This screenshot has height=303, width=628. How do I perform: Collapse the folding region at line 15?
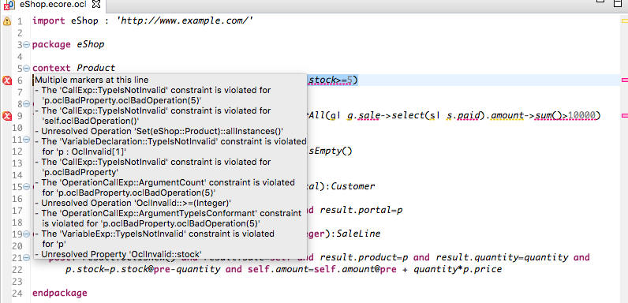(27, 187)
